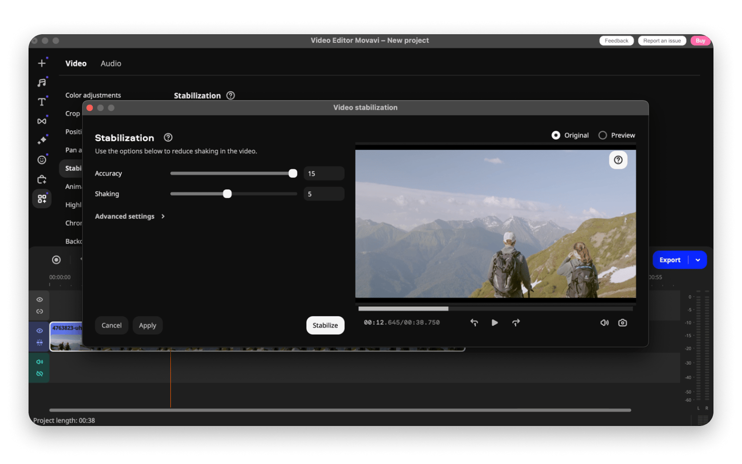Click the Accuracy value field showing 15
Image resolution: width=742 pixels, height=464 pixels.
[324, 173]
